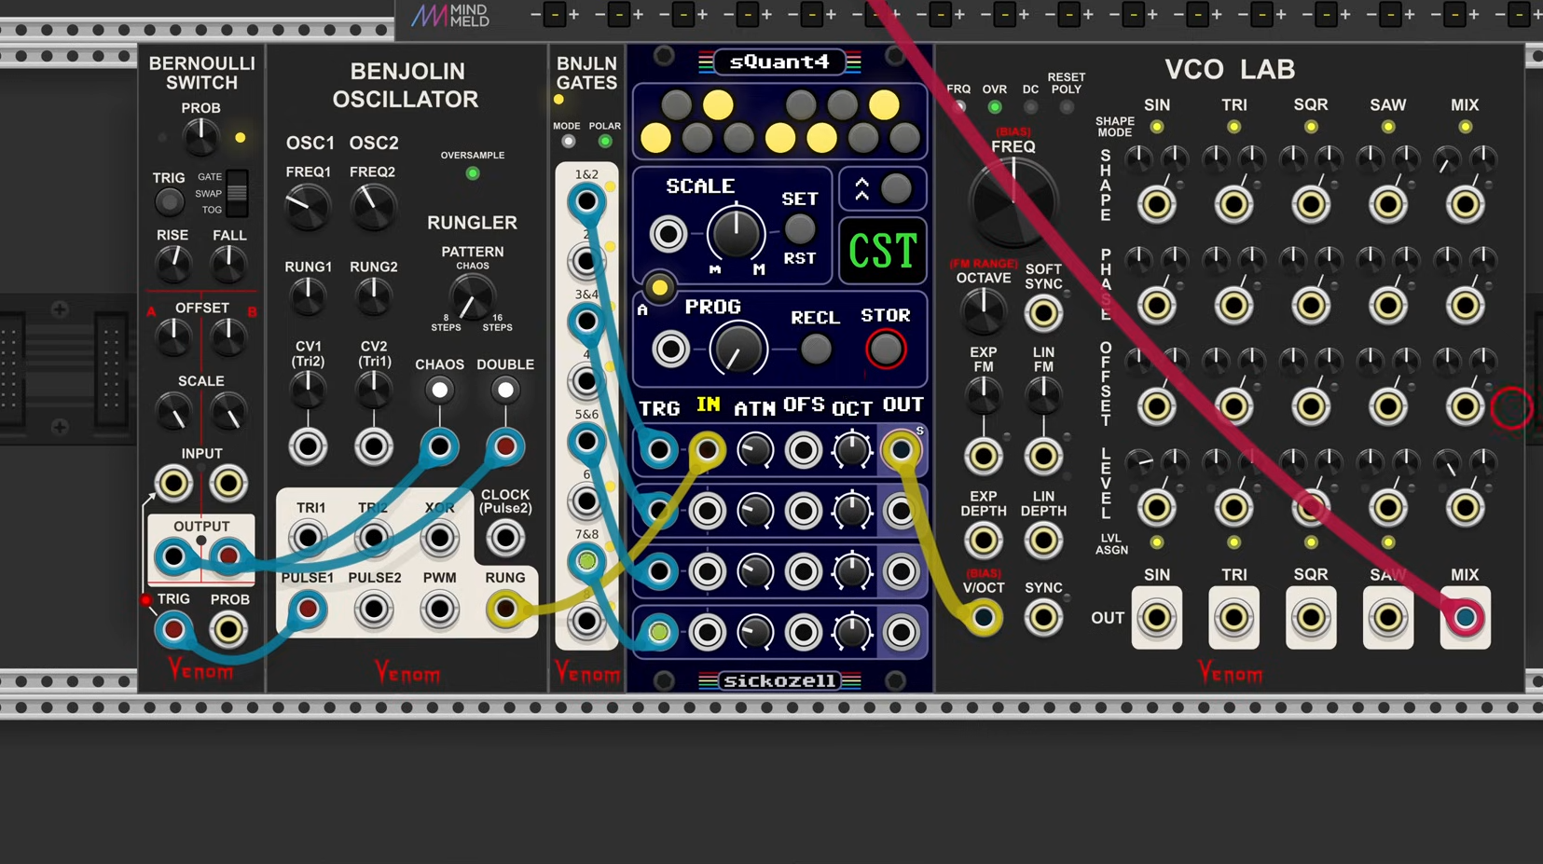Click the octave up chevron on sQuant4
Screen dimensions: 1543x864
click(862, 181)
